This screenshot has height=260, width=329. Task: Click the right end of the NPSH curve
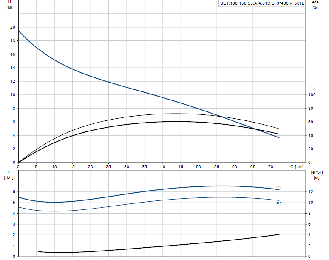(279, 234)
